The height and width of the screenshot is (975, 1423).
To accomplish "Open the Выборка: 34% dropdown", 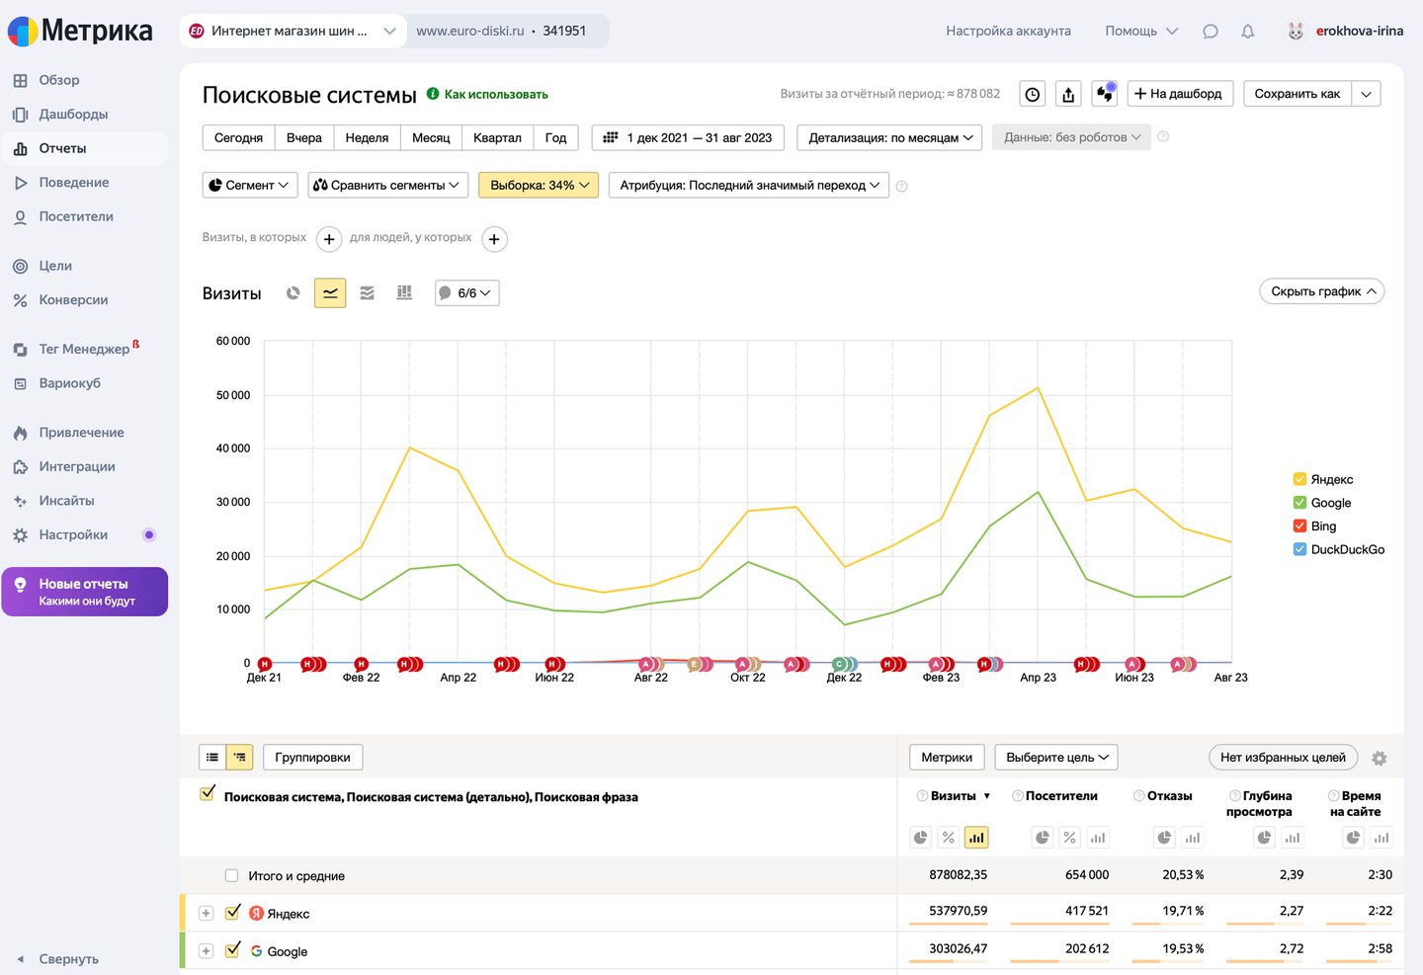I will tap(539, 185).
